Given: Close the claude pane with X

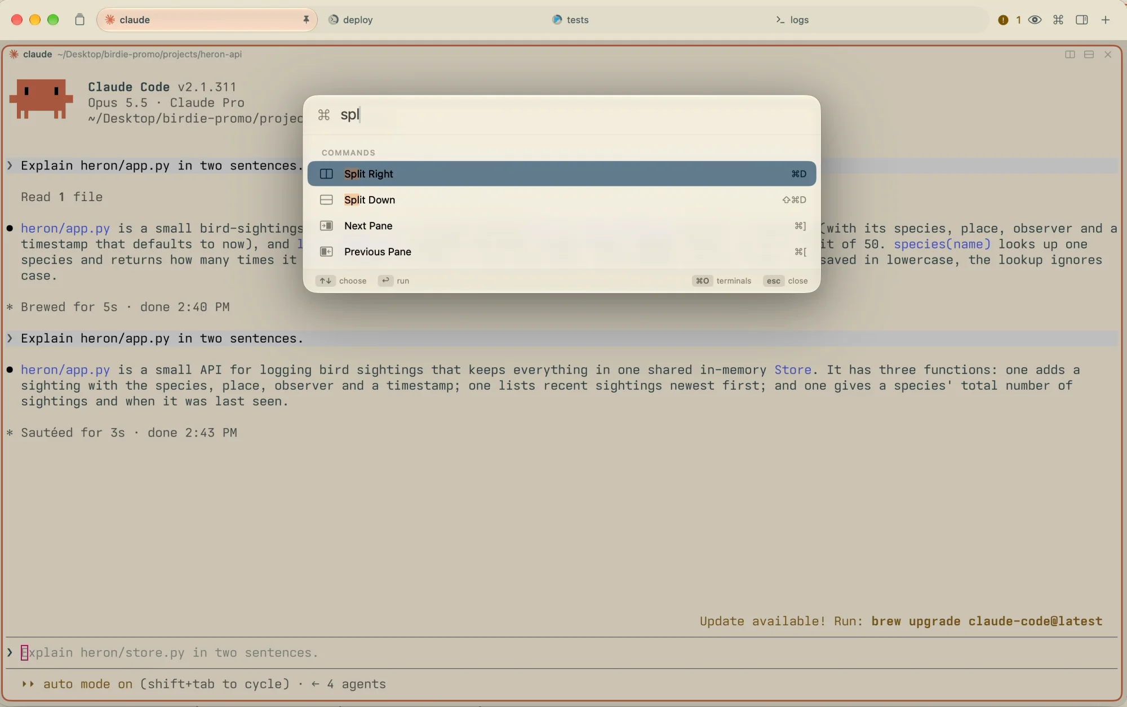Looking at the screenshot, I should tap(1108, 54).
